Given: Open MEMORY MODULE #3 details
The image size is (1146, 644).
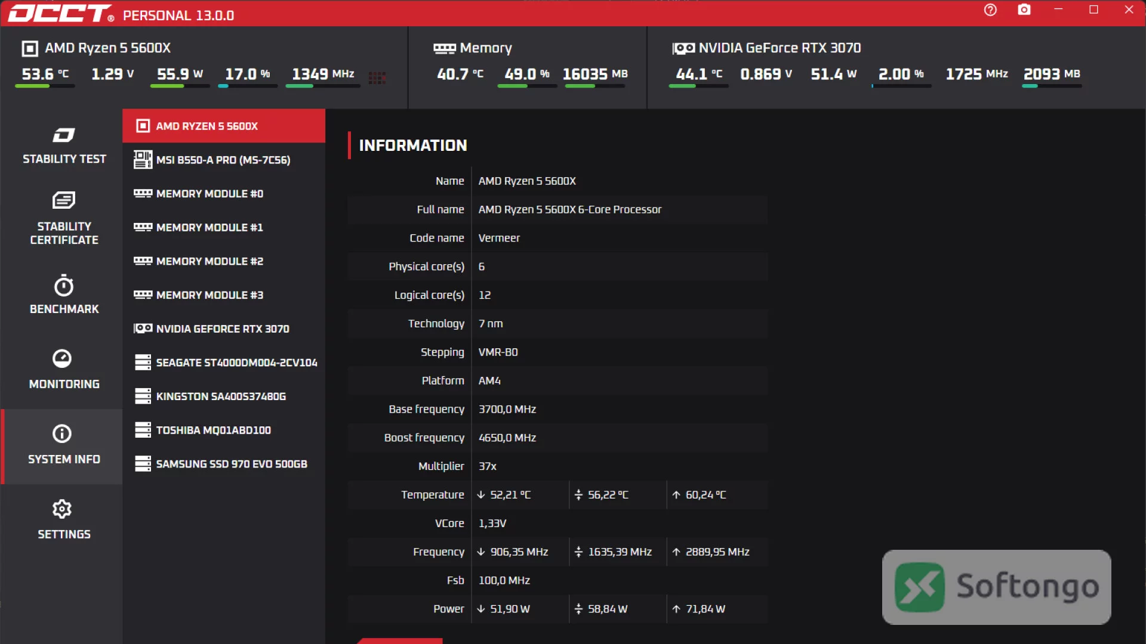Looking at the screenshot, I should click(224, 295).
